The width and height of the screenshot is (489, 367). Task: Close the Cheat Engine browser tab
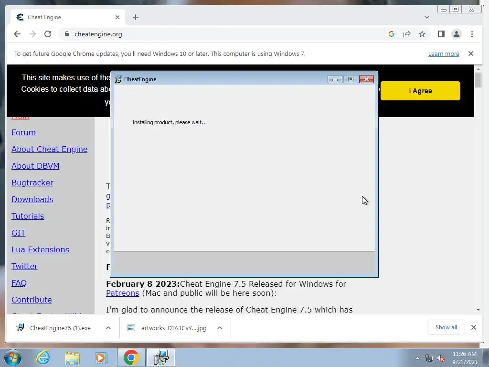tap(117, 17)
